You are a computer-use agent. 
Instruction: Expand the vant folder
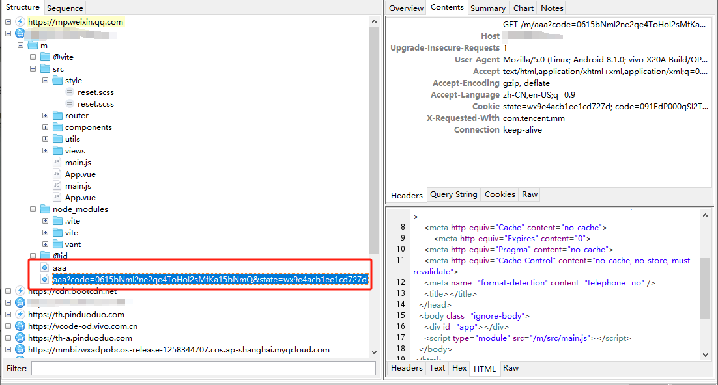[x=45, y=244]
